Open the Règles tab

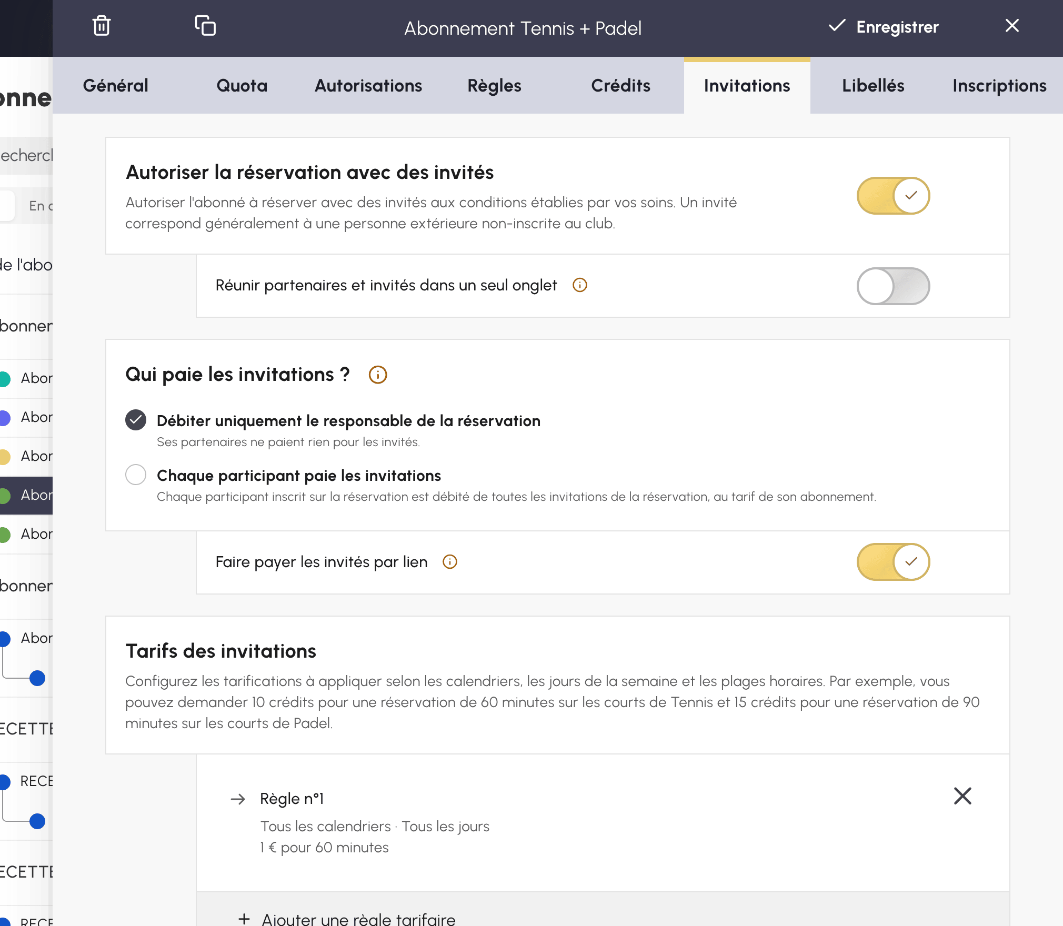click(495, 85)
